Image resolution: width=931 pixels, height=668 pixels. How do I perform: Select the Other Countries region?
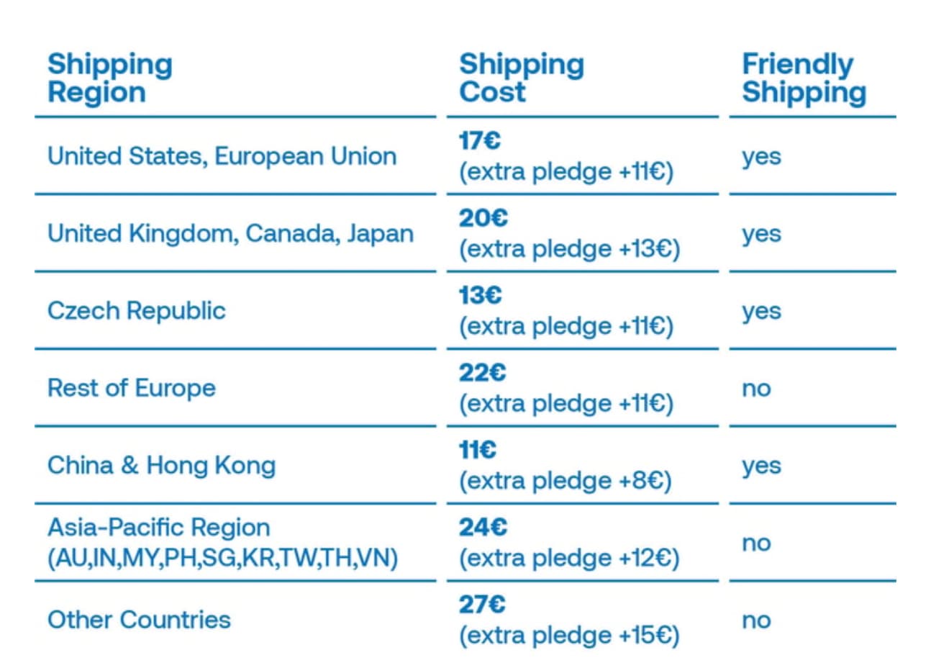point(139,620)
